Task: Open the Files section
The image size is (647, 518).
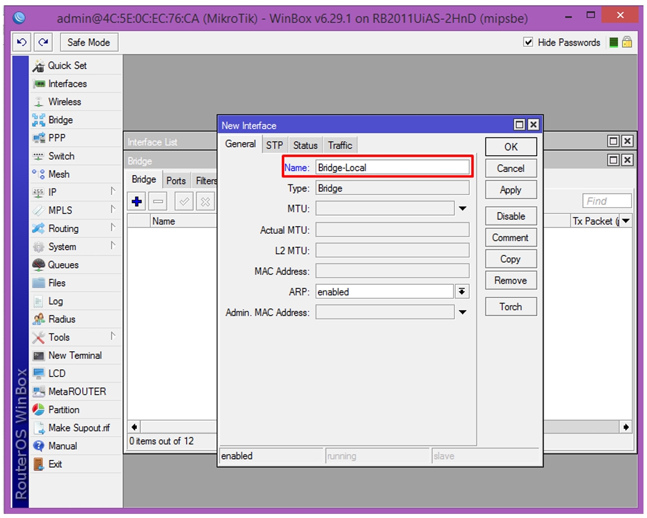Action: tap(76, 283)
